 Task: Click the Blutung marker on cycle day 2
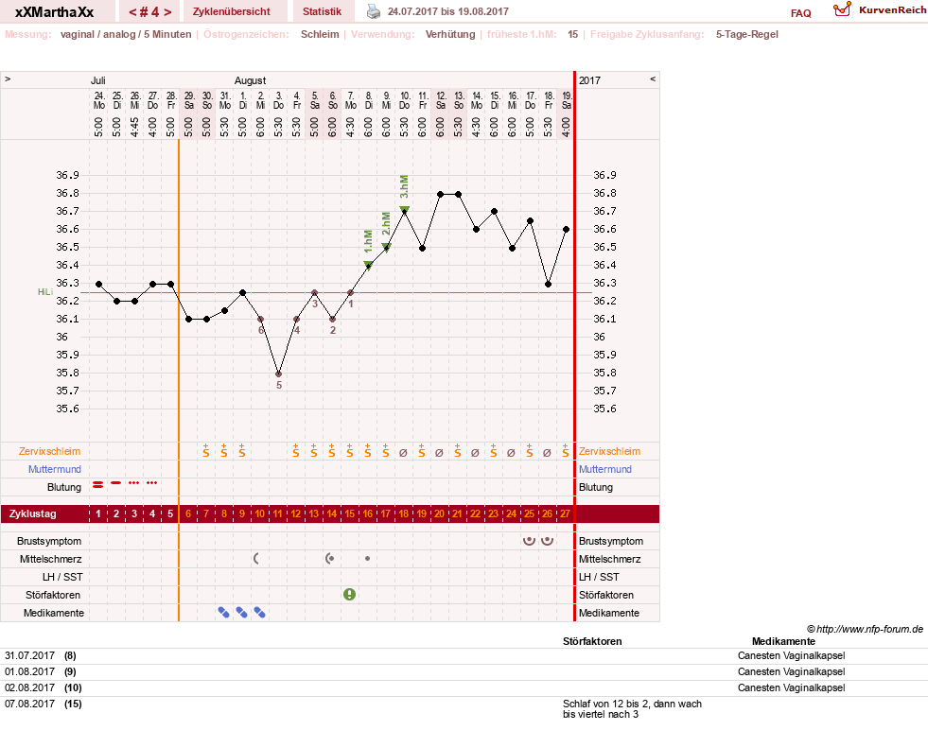(x=116, y=483)
